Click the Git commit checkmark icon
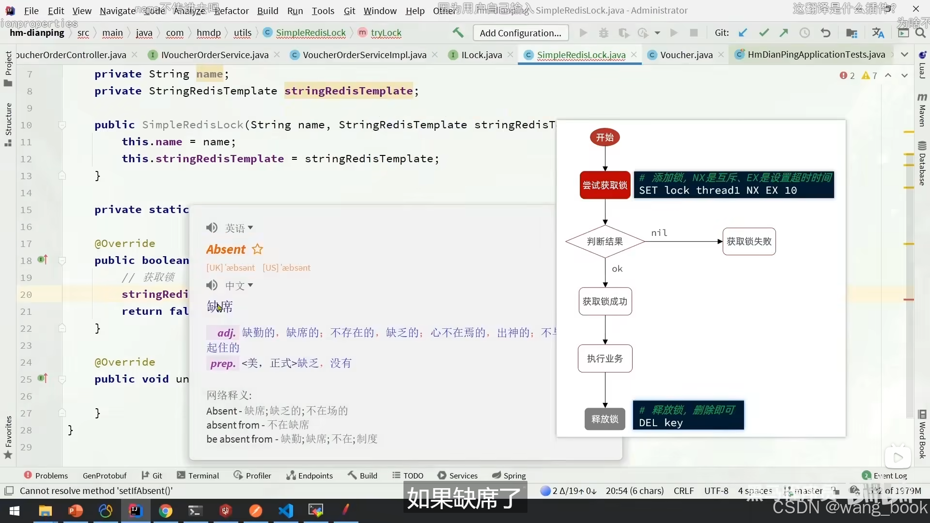 pos(764,33)
